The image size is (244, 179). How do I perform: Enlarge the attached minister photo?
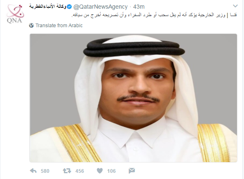(134, 98)
